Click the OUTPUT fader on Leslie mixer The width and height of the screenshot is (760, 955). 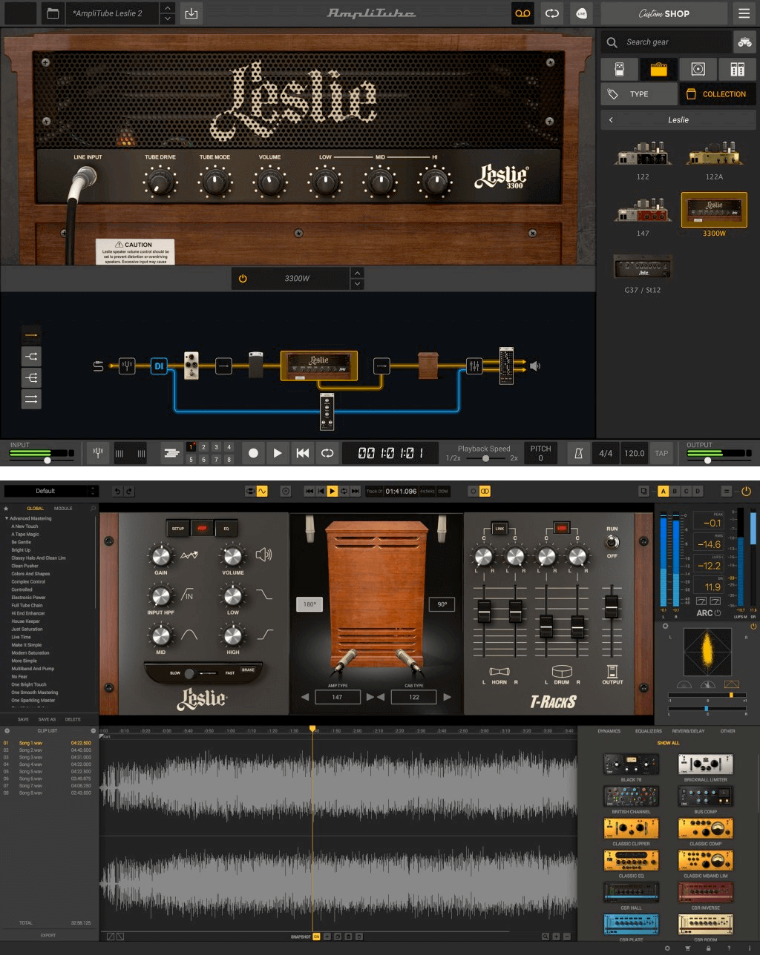612,607
